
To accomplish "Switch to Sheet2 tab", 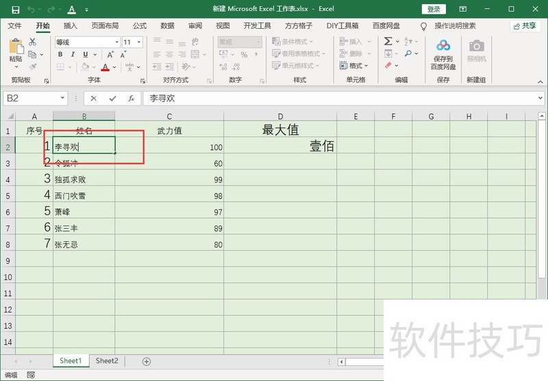I will (107, 360).
